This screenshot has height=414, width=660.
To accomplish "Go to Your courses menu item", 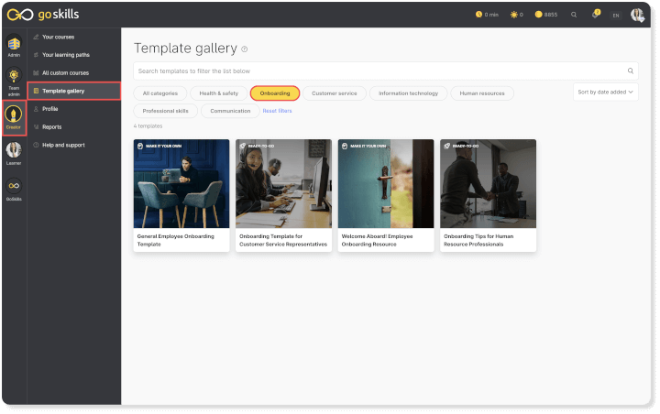I will pyautogui.click(x=58, y=37).
